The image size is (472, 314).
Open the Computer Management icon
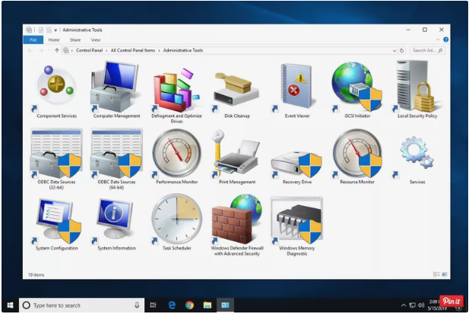pyautogui.click(x=116, y=89)
